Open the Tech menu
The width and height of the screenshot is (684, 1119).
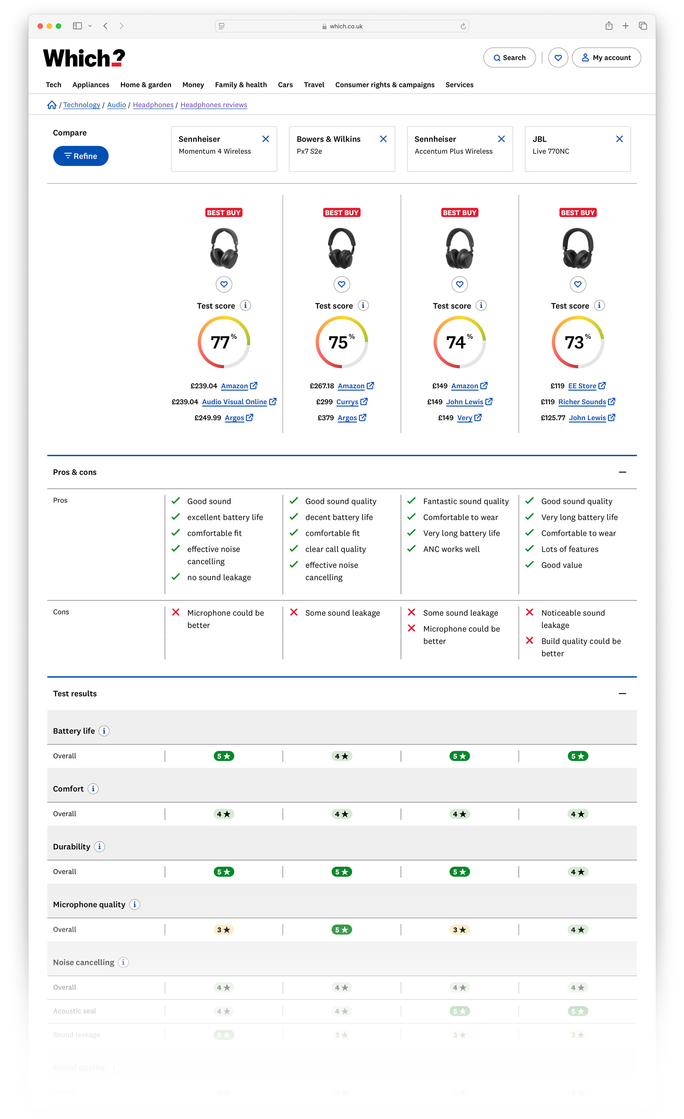point(54,85)
